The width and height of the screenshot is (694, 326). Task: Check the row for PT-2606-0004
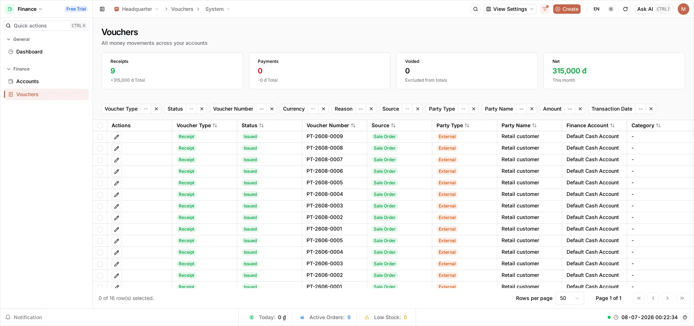pos(100,253)
